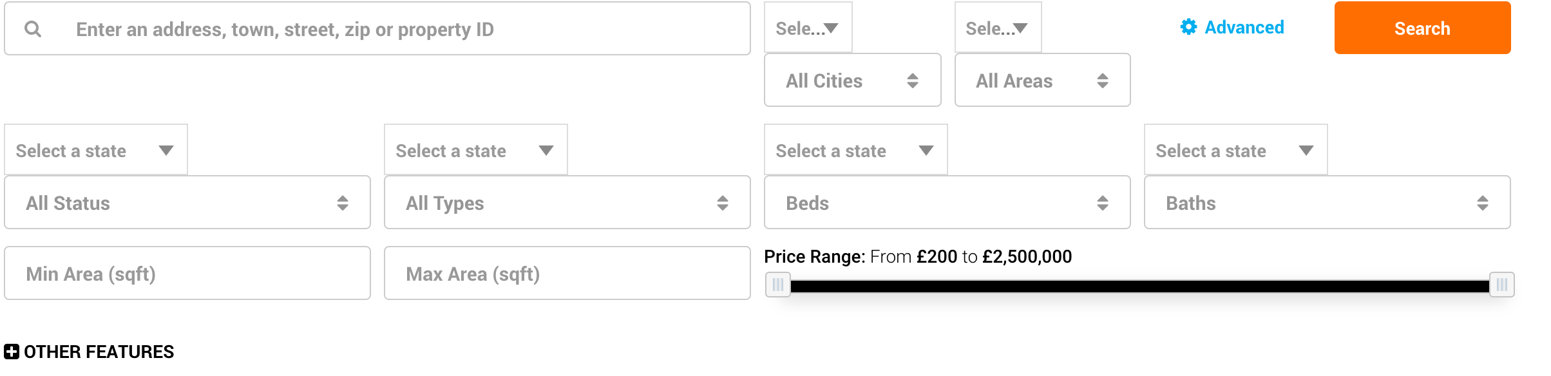Click the Min Area (sqft) input field
Screen dimensions: 1551x376
[187, 274]
